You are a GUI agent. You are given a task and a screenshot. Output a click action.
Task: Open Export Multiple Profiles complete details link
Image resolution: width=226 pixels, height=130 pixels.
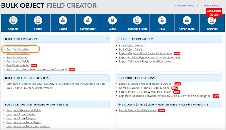click(x=146, y=84)
